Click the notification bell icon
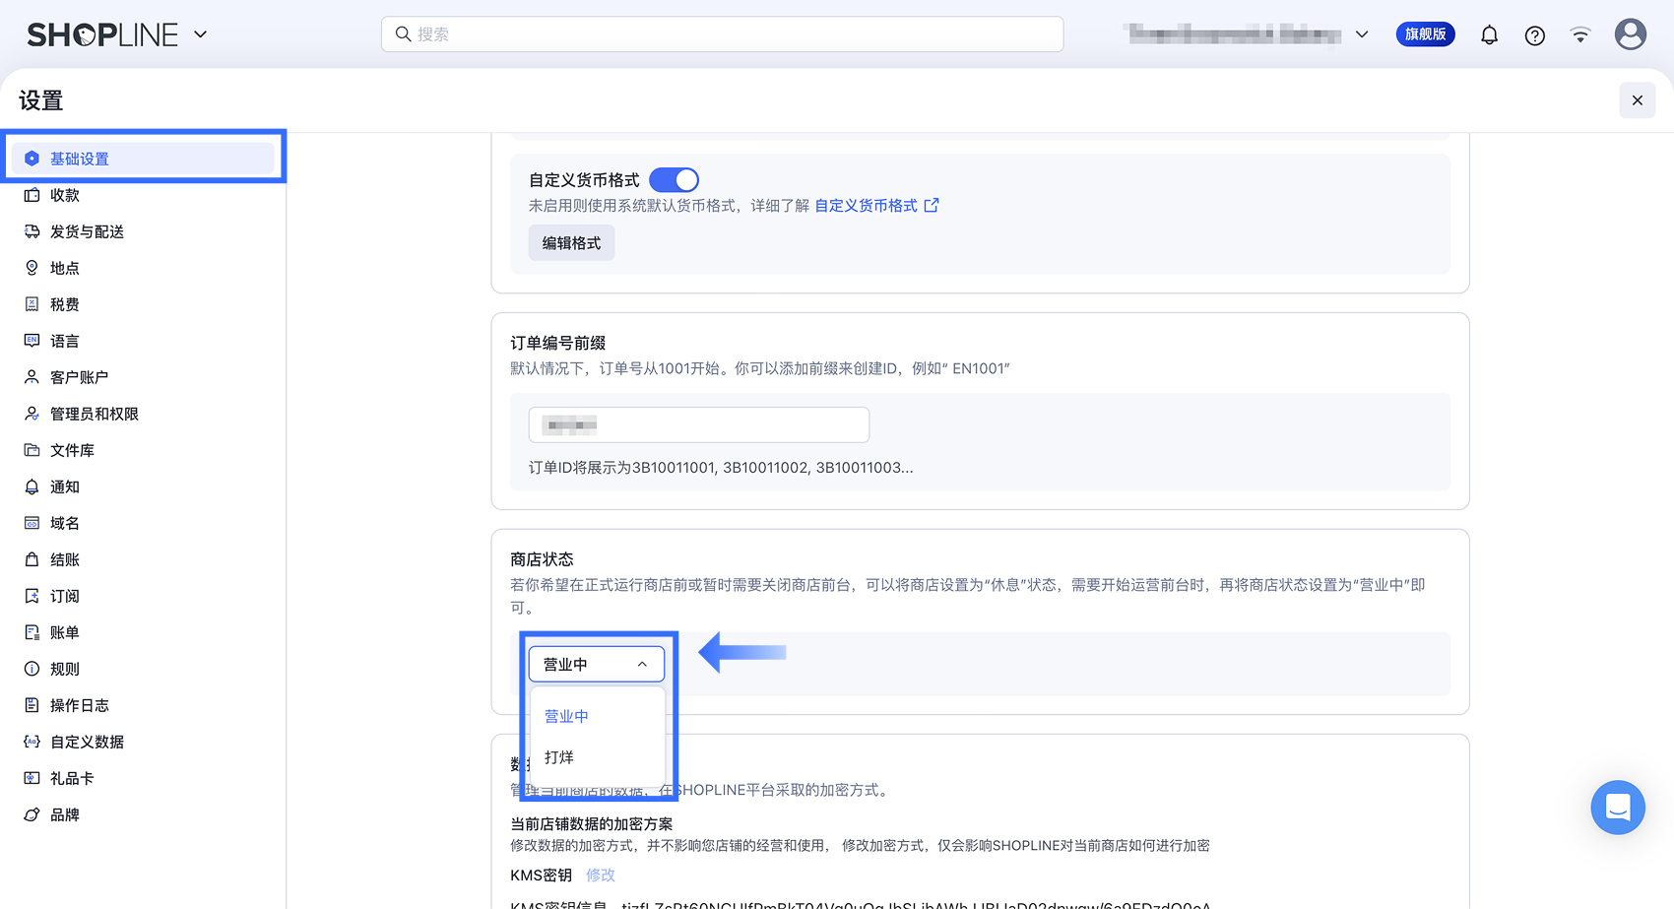1674x909 pixels. pos(1489,35)
